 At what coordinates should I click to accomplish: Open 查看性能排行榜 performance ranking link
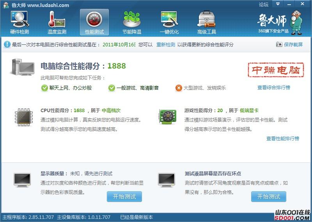pyautogui.click(x=283, y=139)
